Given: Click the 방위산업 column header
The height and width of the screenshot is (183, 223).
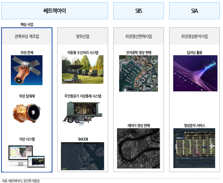Looking at the screenshot, I should 83,36.
